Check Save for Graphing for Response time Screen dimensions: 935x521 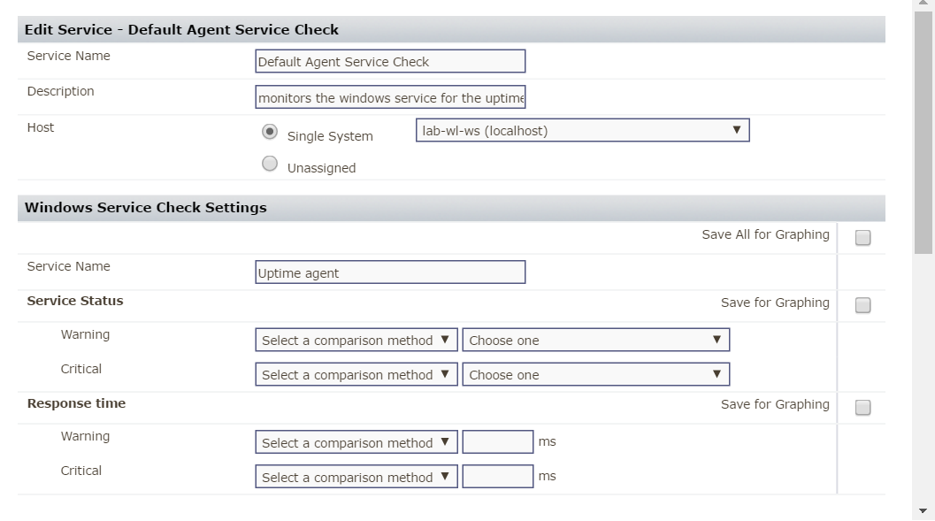[863, 408]
